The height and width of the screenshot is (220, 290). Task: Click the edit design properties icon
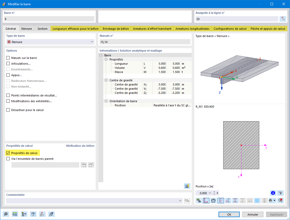[91, 165]
